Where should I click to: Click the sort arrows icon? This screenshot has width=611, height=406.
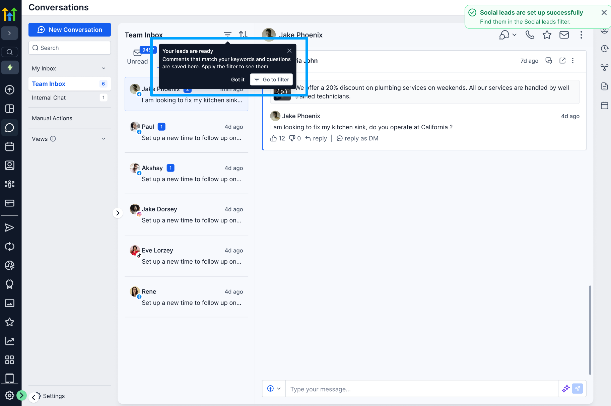[x=243, y=35]
